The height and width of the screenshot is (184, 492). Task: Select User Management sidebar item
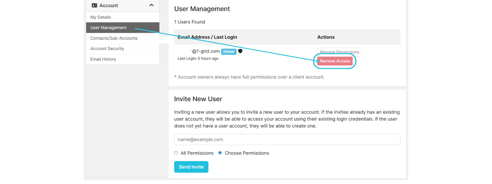[109, 28]
